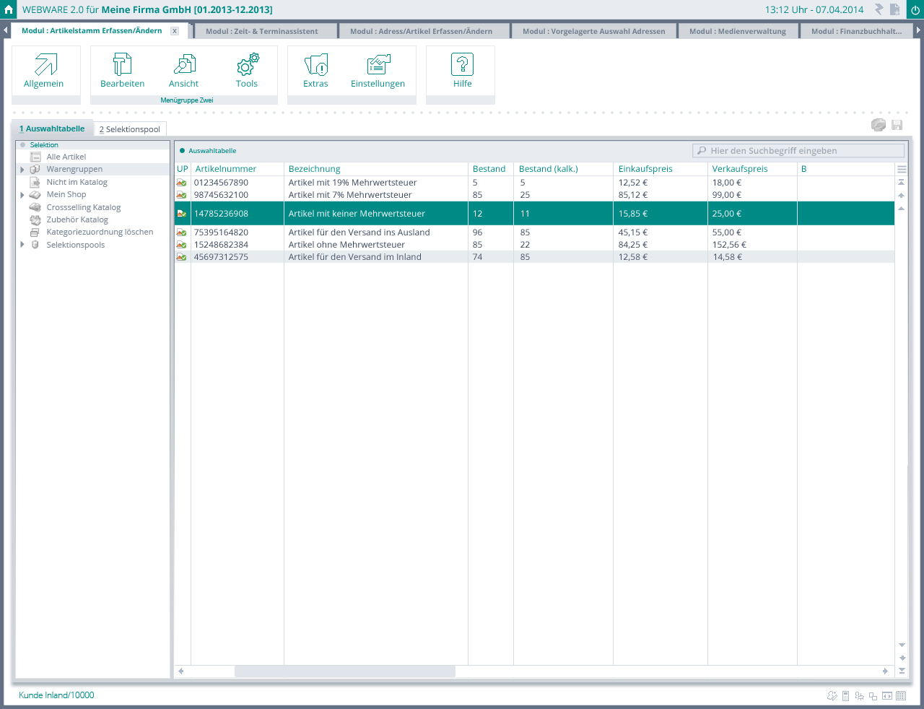This screenshot has width=924, height=709.
Task: Open the Bearbeiten ribbon menu
Action: click(123, 71)
